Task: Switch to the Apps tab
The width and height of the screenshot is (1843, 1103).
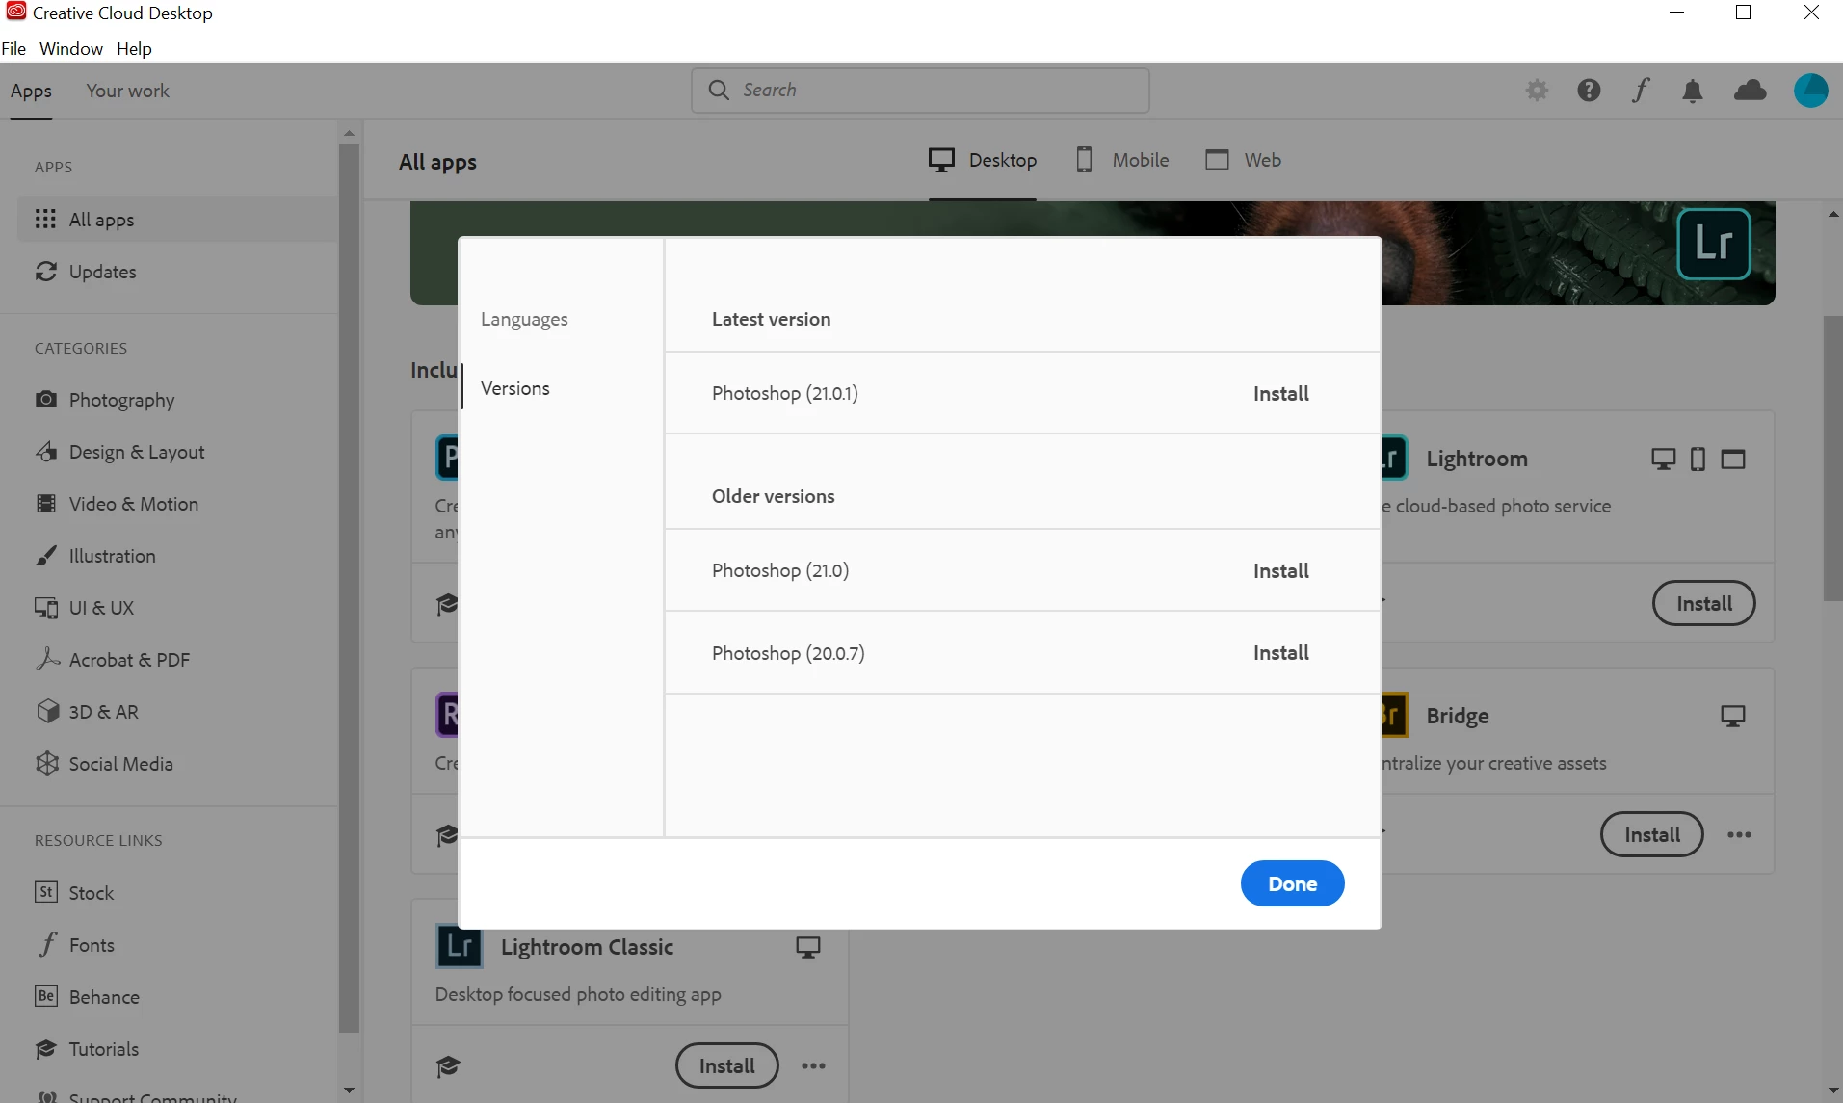Action: tap(31, 91)
